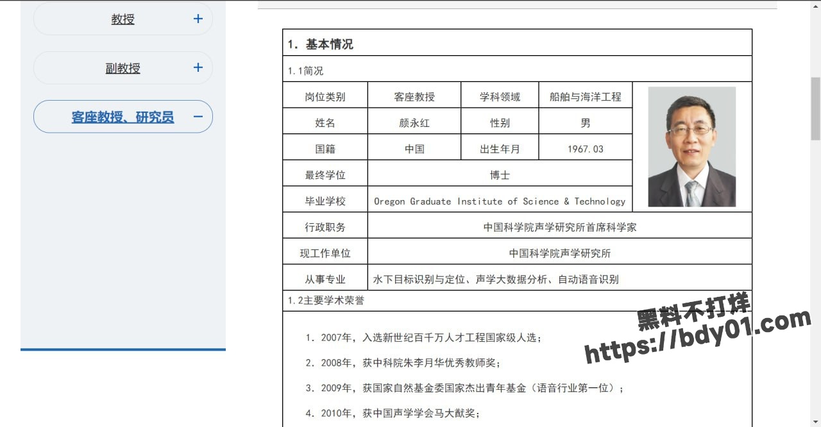The height and width of the screenshot is (427, 821).
Task: Click the 中国科学院声学研究所 workplace cell
Action: (x=560, y=252)
